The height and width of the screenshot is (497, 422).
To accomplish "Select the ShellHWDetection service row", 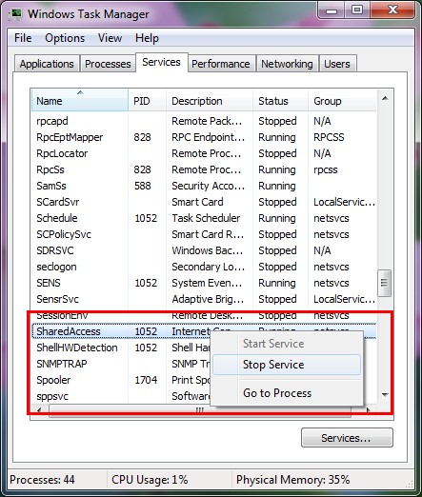I will 121,348.
